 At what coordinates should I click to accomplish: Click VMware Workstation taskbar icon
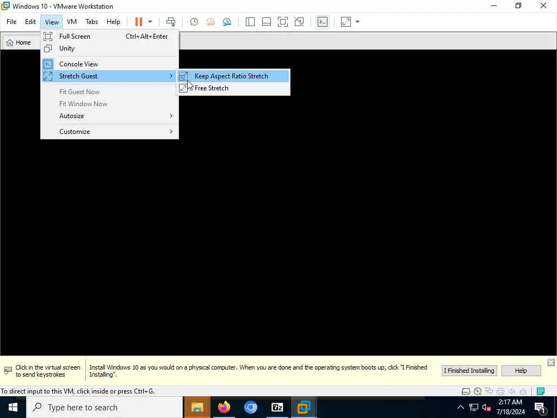[304, 407]
